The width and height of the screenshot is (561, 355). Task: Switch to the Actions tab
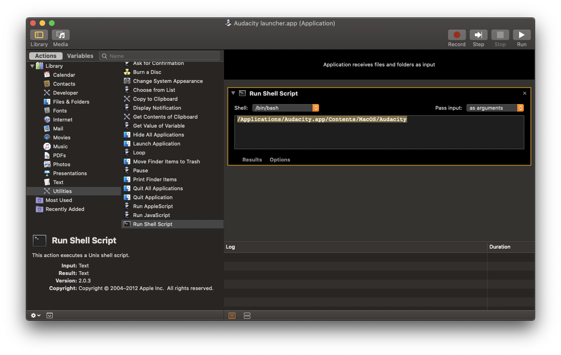(x=46, y=56)
